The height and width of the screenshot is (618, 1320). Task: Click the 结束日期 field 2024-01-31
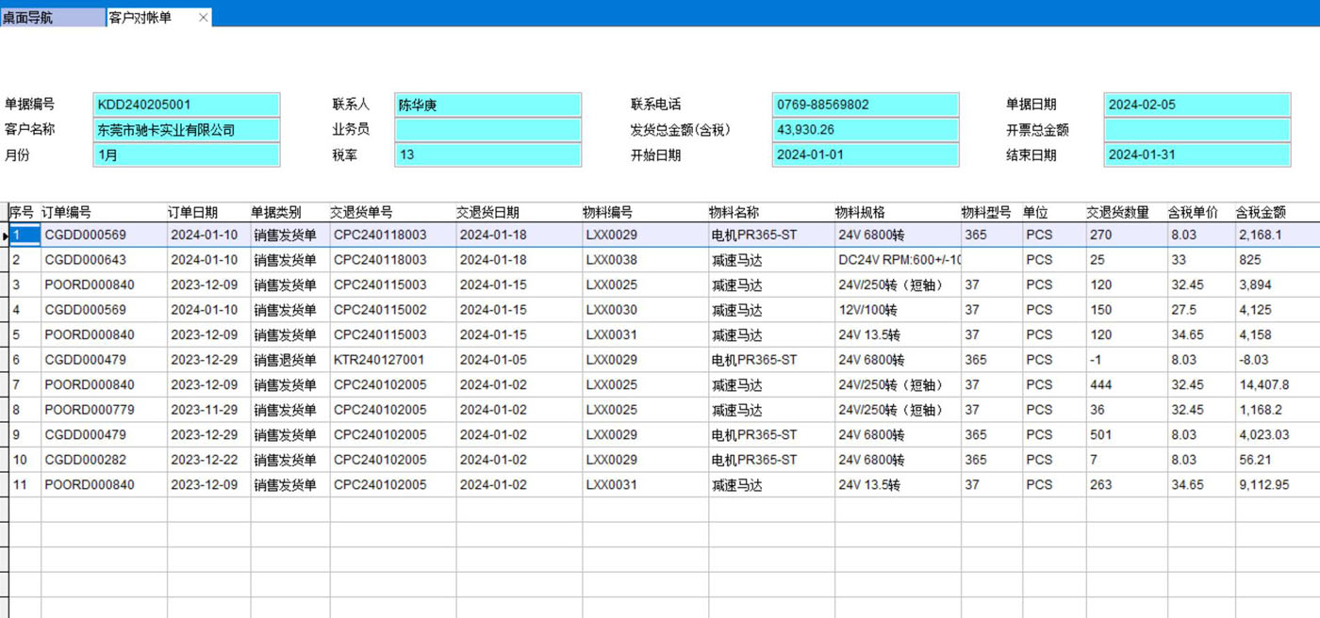tap(1196, 155)
